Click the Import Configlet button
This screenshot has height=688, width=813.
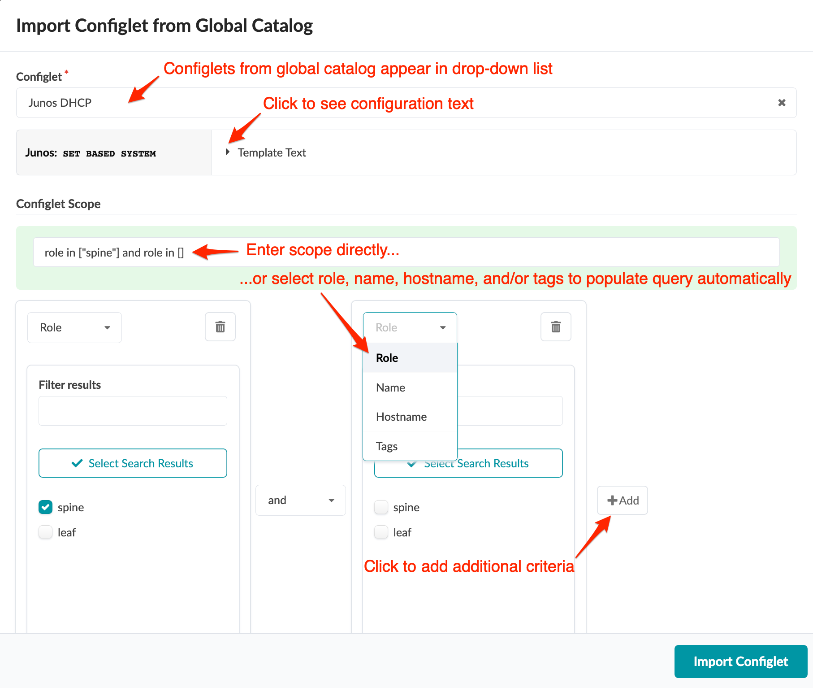pyautogui.click(x=740, y=662)
